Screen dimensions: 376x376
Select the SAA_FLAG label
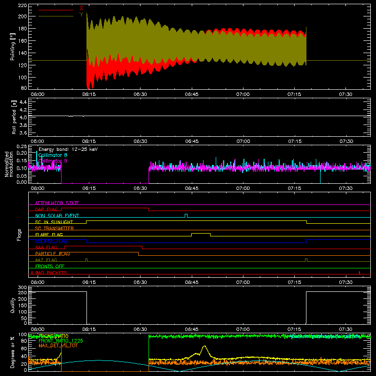(x=46, y=247)
